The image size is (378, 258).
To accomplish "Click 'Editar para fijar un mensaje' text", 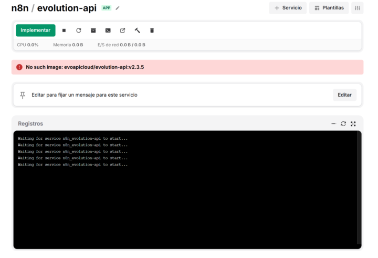I will click(x=85, y=95).
